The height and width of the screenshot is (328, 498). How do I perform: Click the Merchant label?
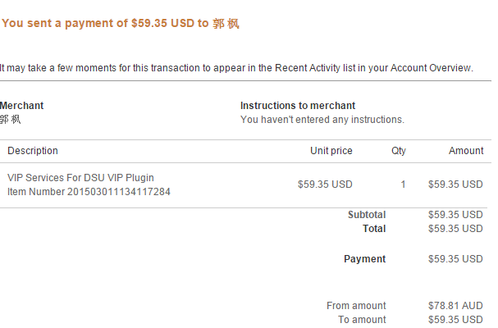(x=21, y=106)
